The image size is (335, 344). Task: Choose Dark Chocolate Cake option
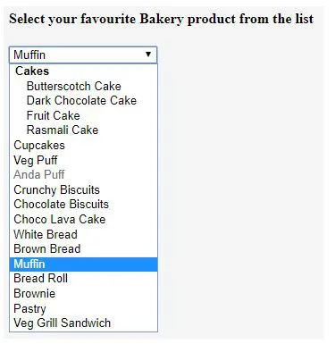point(84,101)
